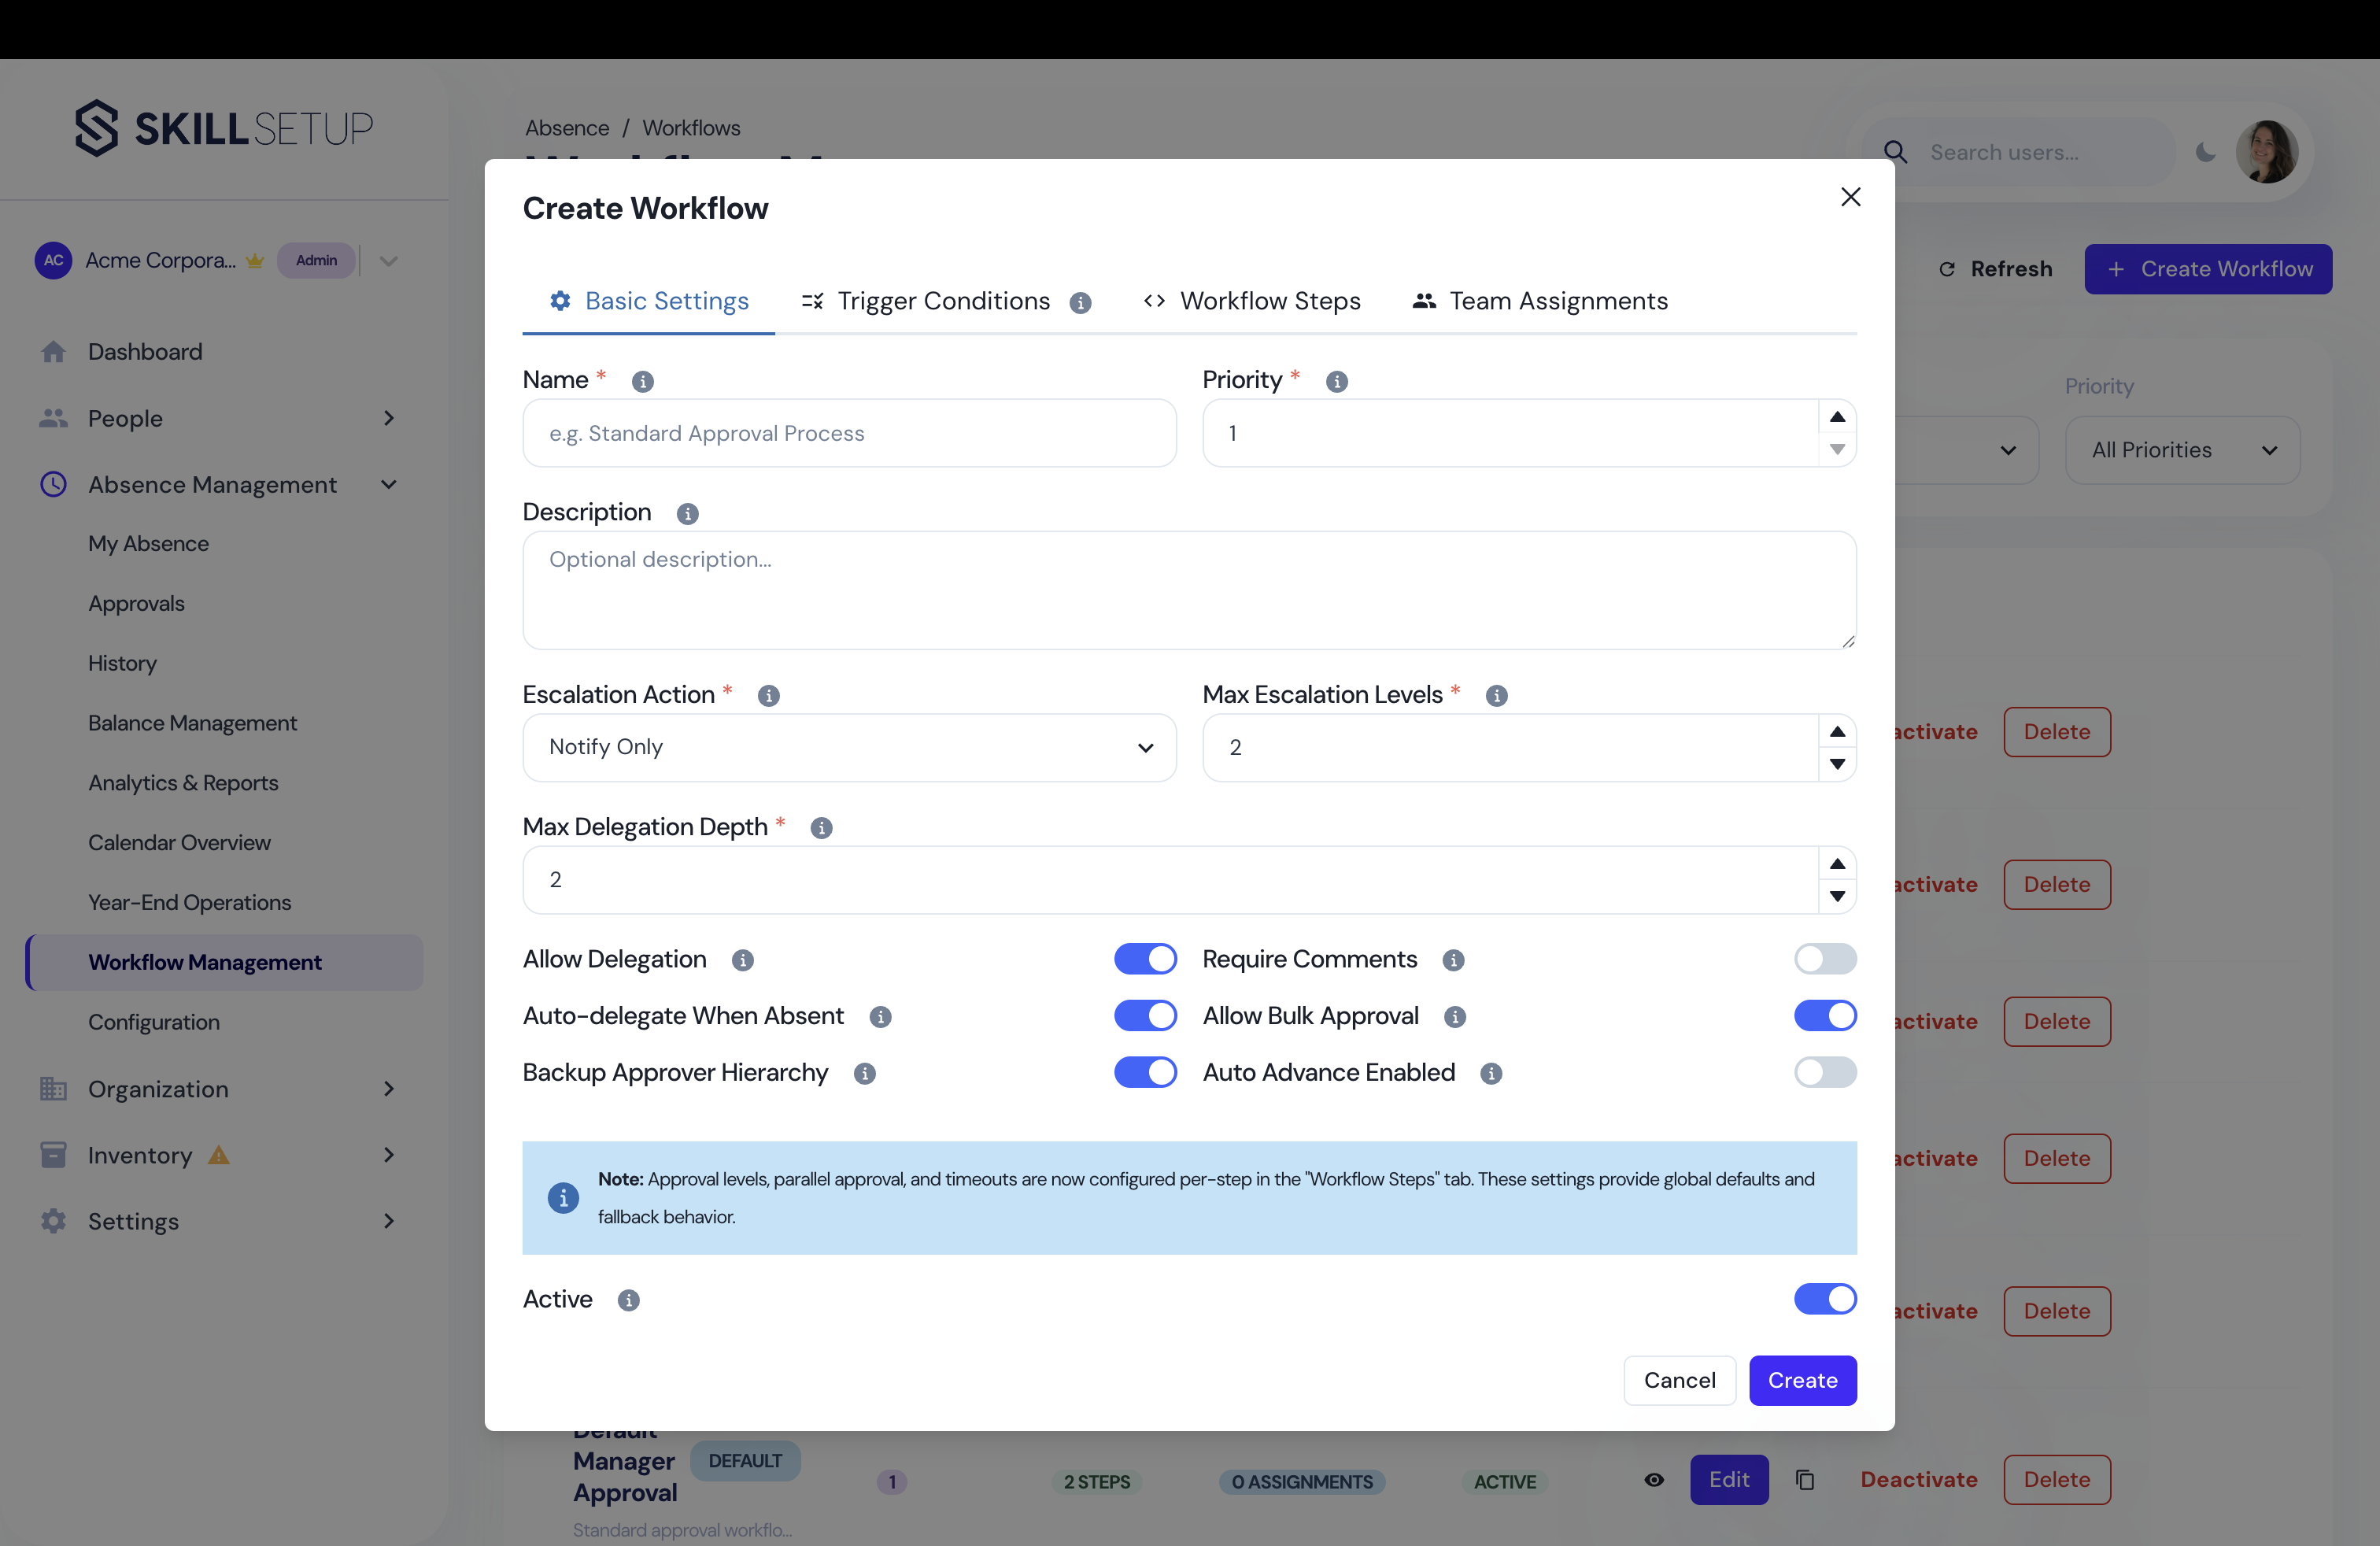This screenshot has width=2380, height=1546.
Task: Click the Refresh icon button
Action: pyautogui.click(x=1947, y=268)
